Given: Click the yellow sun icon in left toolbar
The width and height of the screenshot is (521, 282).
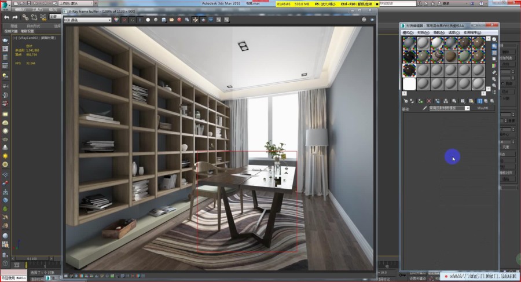Looking at the screenshot, I should [x=5, y=156].
